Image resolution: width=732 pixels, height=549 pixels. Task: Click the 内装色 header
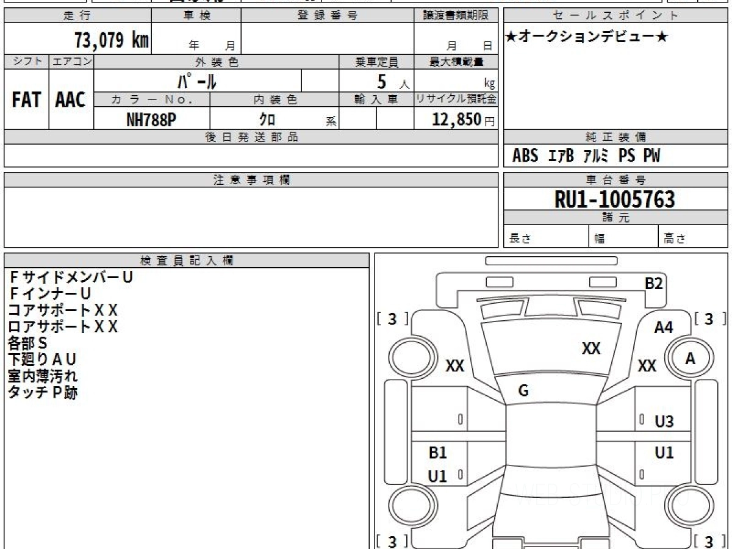click(x=274, y=99)
